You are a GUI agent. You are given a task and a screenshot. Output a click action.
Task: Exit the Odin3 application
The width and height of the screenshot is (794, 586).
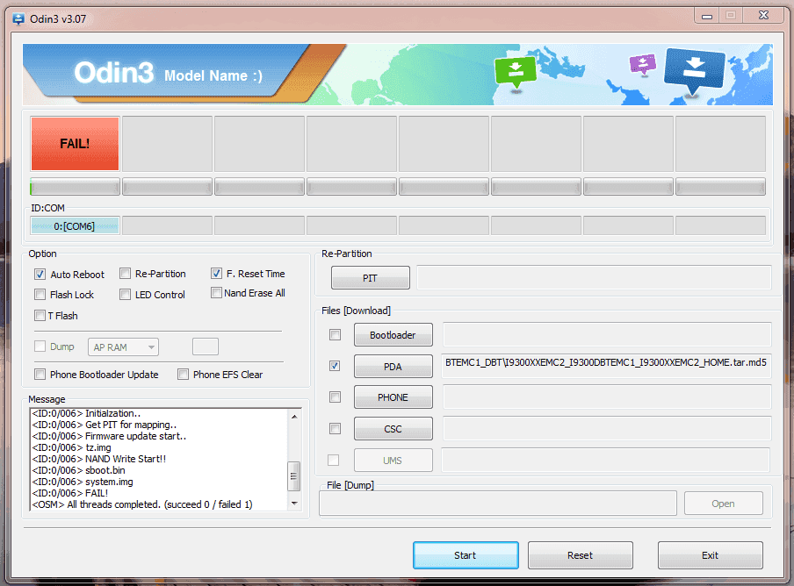coord(710,555)
